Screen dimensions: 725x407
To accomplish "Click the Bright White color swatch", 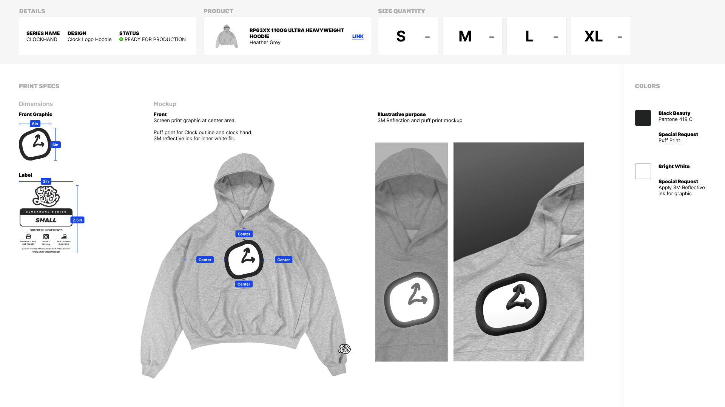I will (x=643, y=171).
